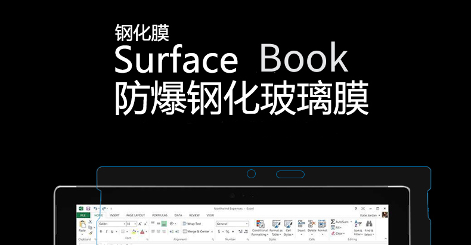
Task: Click the Delete cells icon
Action: click(312, 225)
